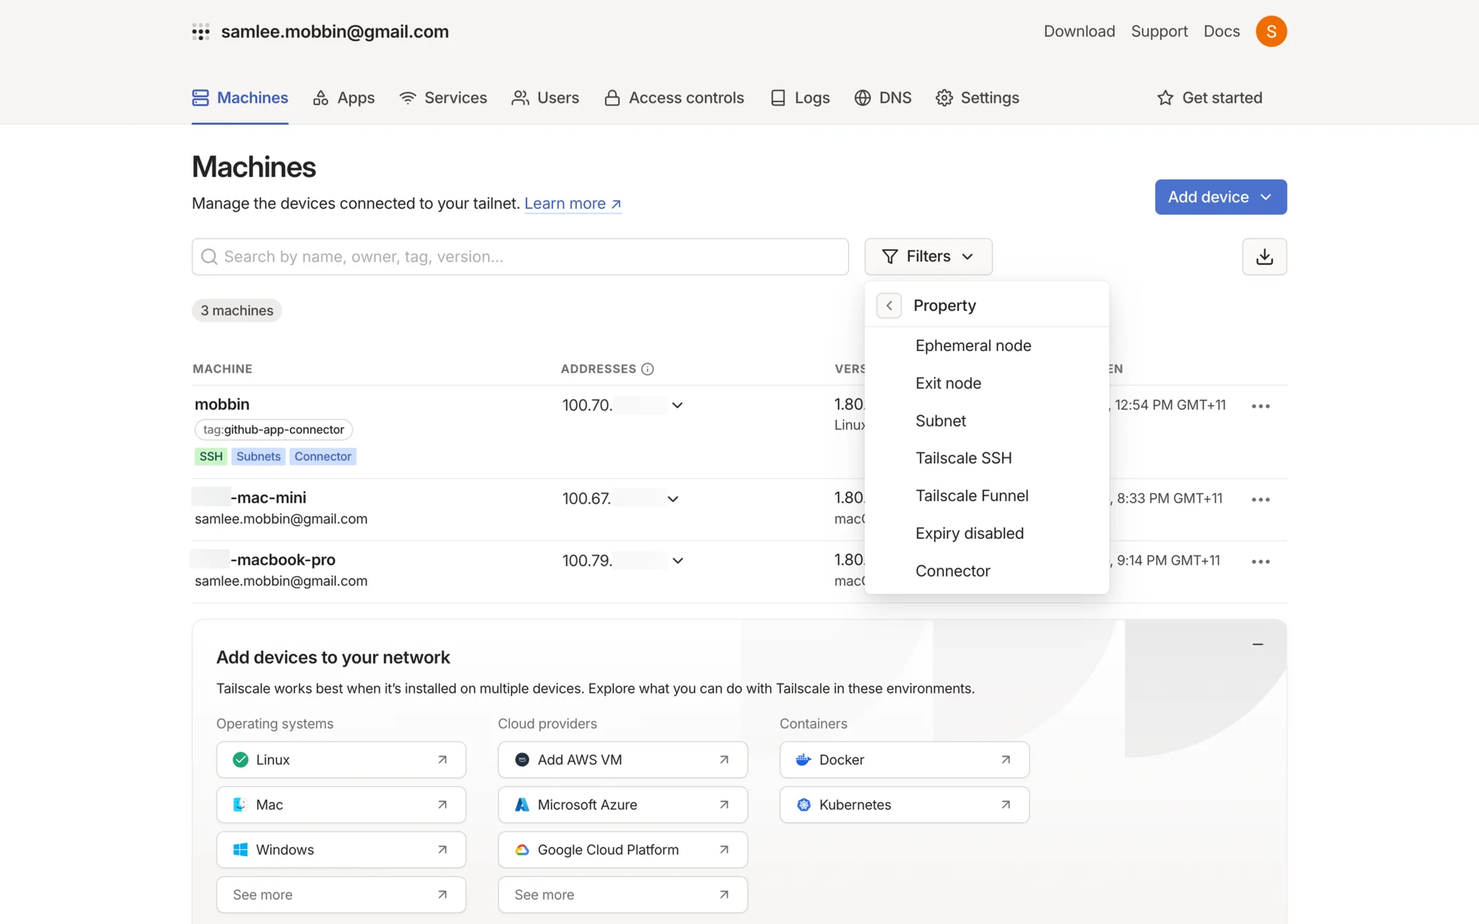Viewport: 1479px width, 924px height.
Task: Open the Add device dropdown button
Action: pos(1220,197)
